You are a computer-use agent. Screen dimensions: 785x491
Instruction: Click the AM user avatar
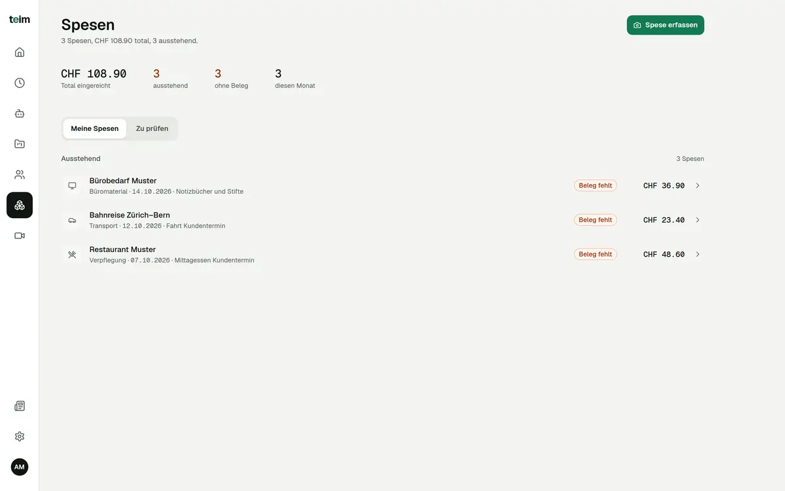[20, 467]
